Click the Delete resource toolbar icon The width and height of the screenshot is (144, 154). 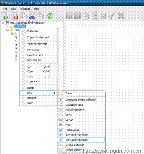click(15, 16)
